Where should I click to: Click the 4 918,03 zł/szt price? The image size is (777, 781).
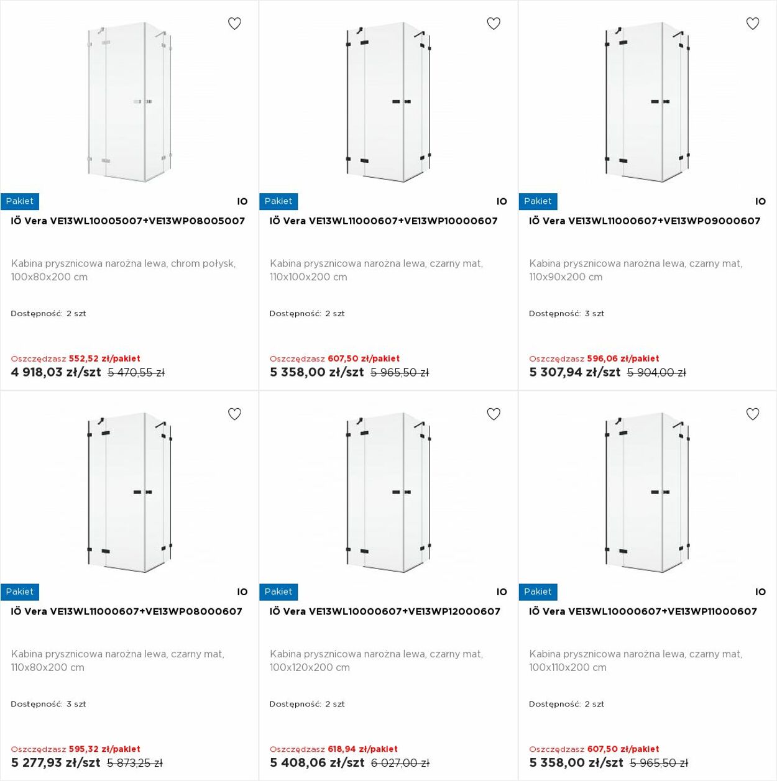coord(56,372)
